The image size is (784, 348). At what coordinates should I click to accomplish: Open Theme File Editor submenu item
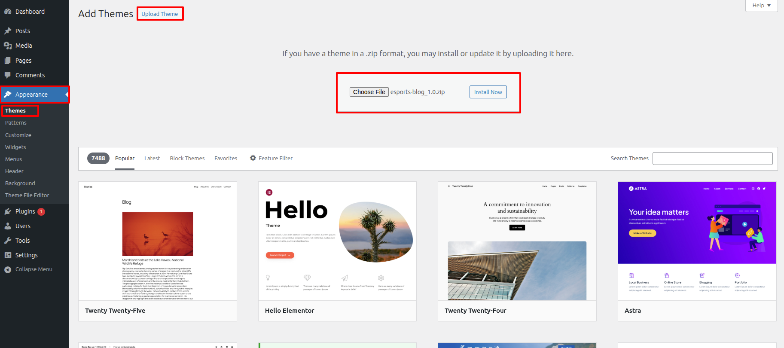click(27, 195)
